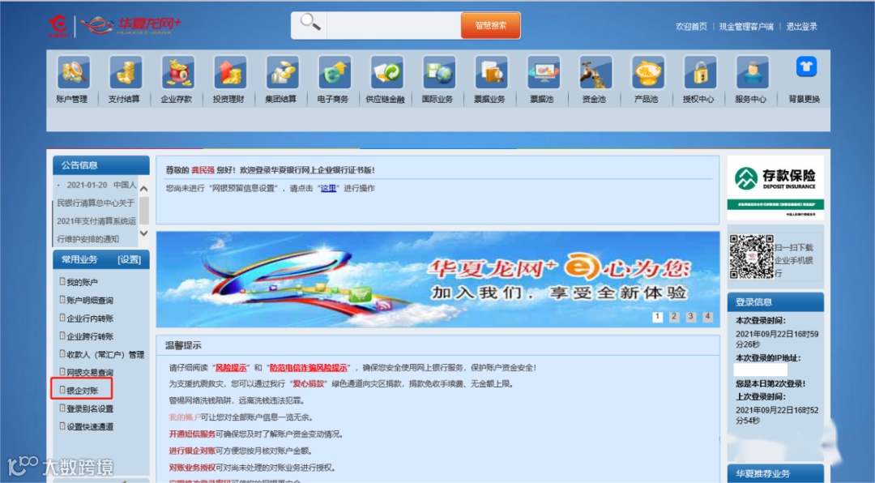Click the 公告信息 panel header
The width and height of the screenshot is (875, 483).
(101, 165)
